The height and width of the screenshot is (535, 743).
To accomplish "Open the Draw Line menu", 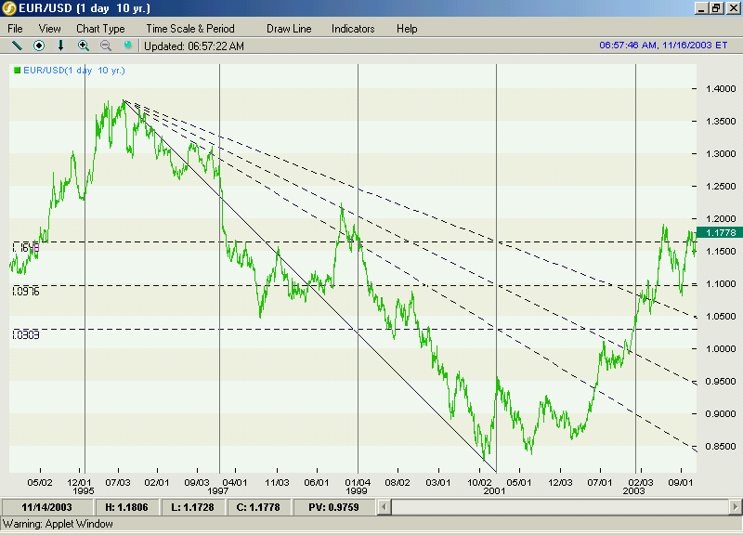I will point(289,29).
